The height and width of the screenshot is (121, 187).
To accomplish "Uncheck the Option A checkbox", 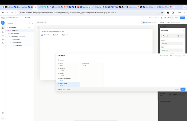I will tap(42, 35).
